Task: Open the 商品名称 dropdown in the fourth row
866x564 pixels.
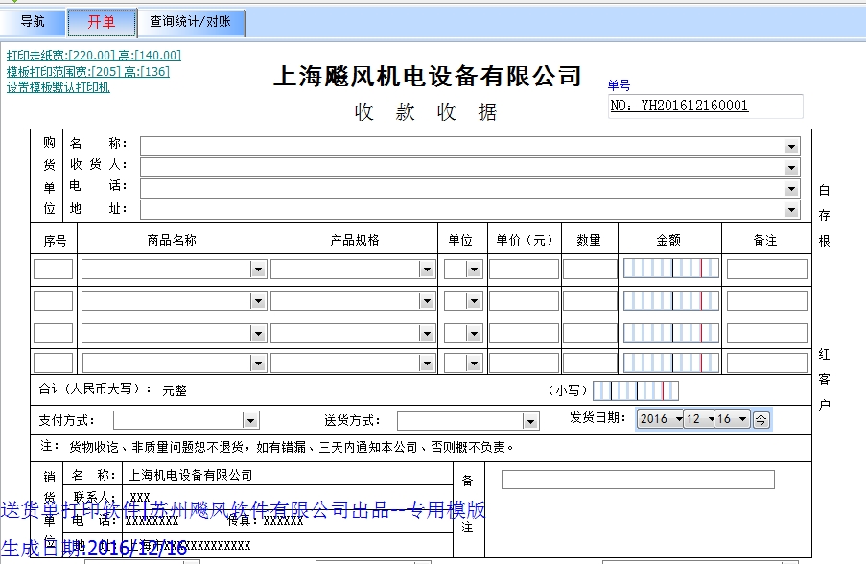Action: (258, 363)
